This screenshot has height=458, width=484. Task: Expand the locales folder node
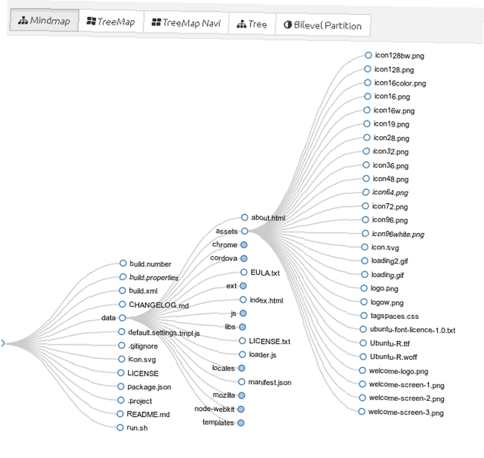click(x=242, y=368)
